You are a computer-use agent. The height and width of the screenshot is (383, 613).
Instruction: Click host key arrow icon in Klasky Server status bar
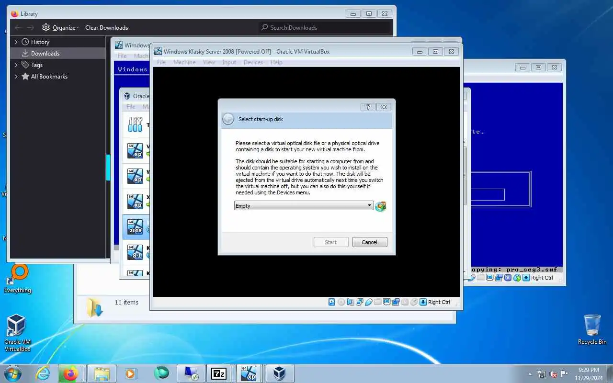pyautogui.click(x=423, y=302)
